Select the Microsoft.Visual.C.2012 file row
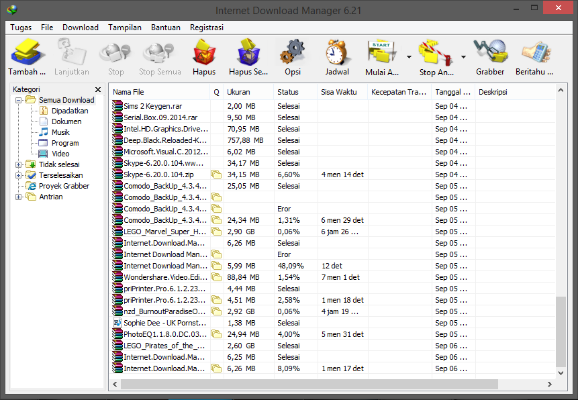 [333, 152]
